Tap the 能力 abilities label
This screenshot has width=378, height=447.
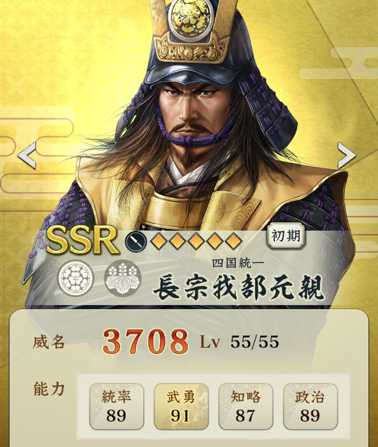49,389
